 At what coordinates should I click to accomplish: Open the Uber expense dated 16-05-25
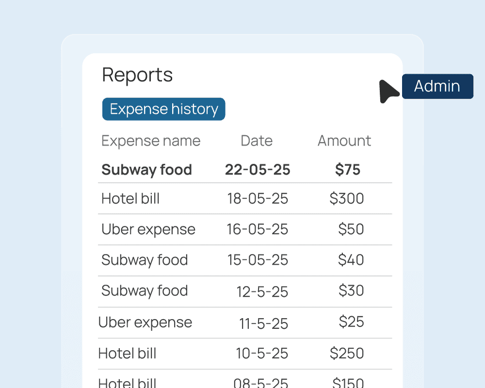pos(148,229)
